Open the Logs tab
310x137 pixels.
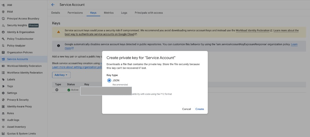point(124,13)
